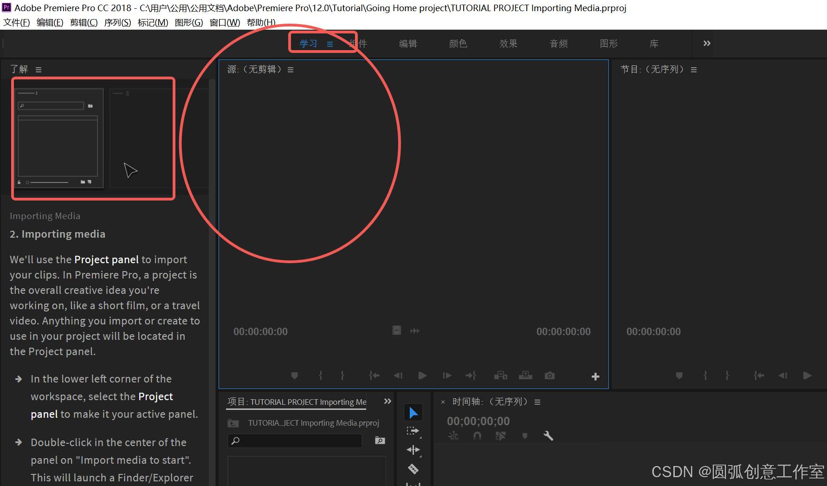This screenshot has width=827, height=486.
Task: Click Mark In in Source monitor
Action: click(x=320, y=376)
